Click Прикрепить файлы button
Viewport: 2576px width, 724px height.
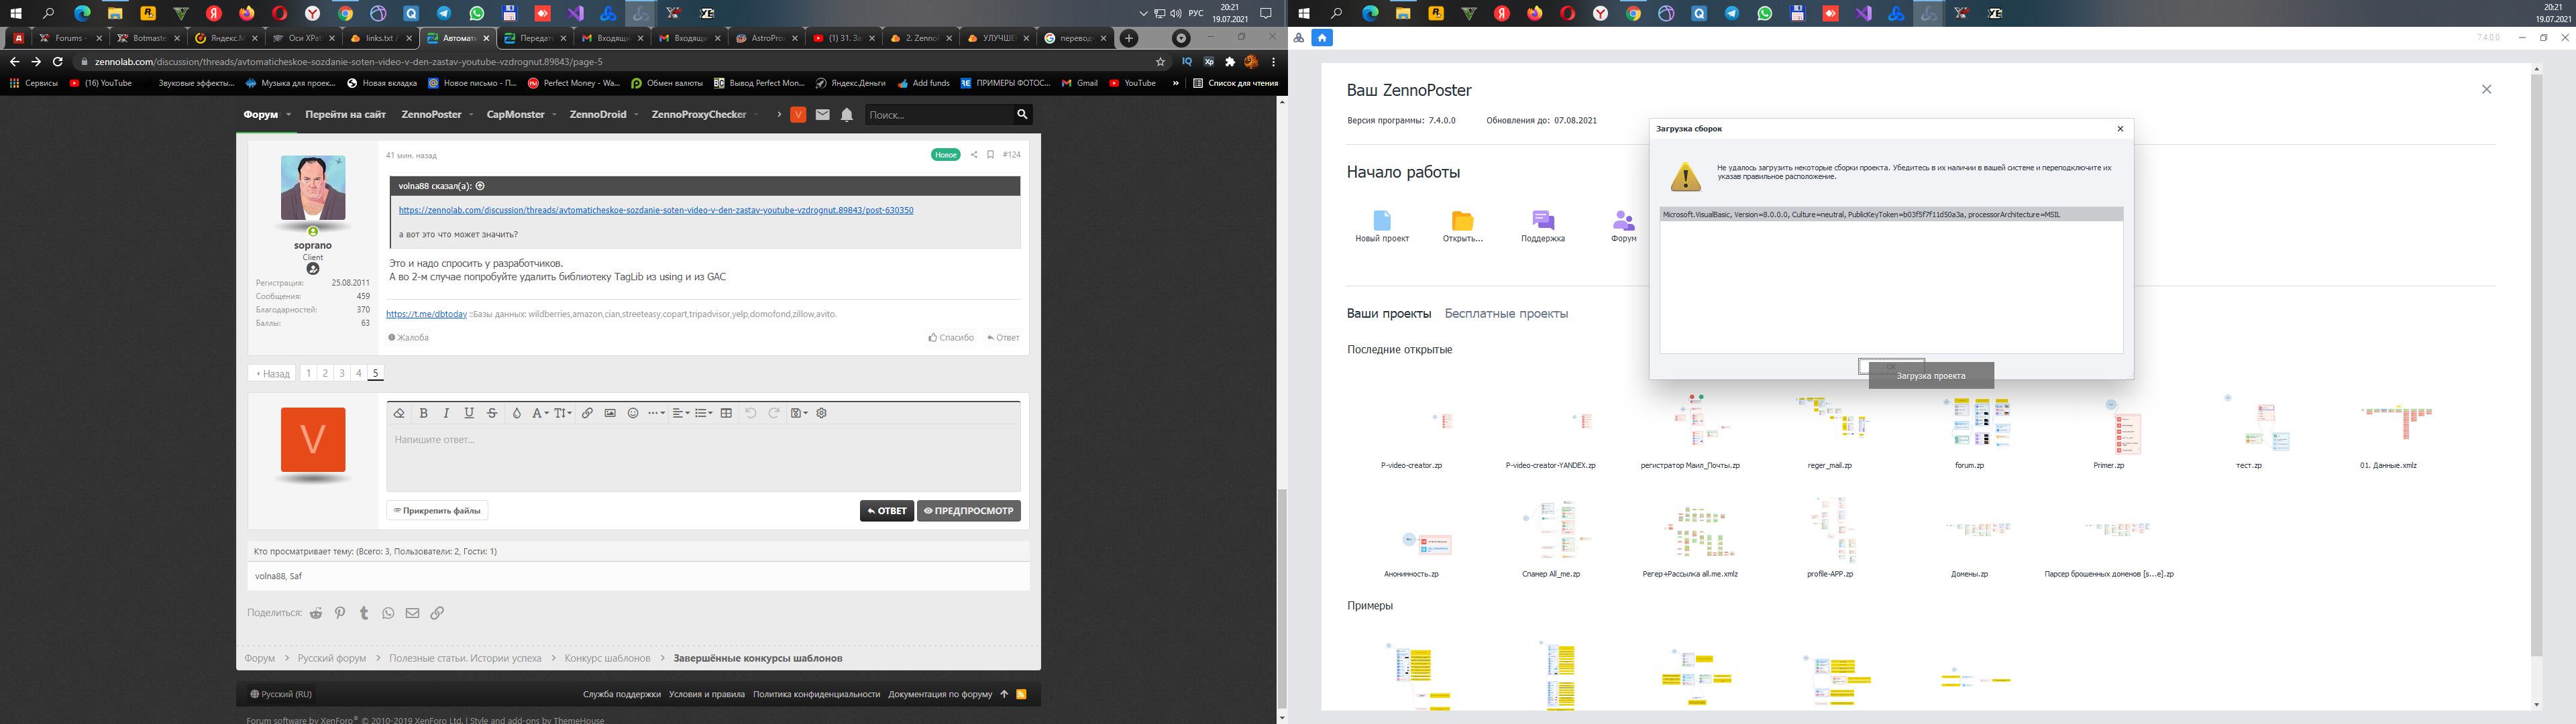437,511
